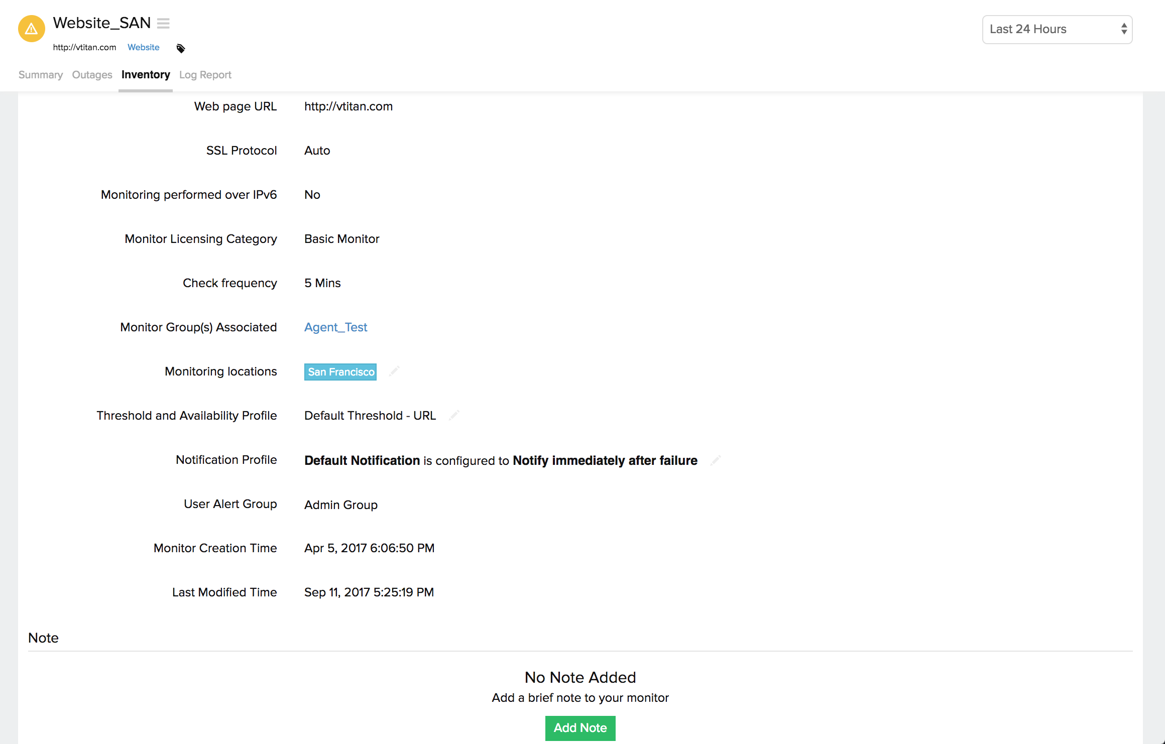Viewport: 1165px width, 744px height.
Task: Open the hamburger menu beside Website_SAN
Action: tap(163, 23)
